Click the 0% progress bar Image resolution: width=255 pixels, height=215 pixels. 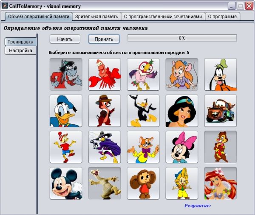pos(182,38)
